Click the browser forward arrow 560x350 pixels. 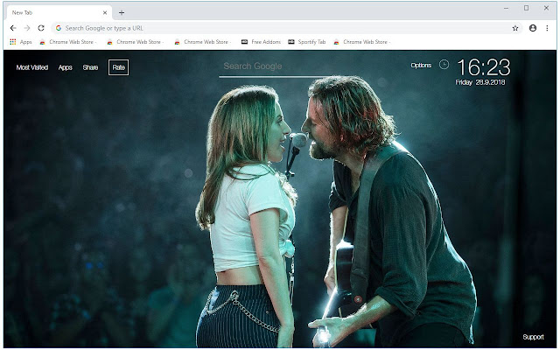(x=27, y=28)
